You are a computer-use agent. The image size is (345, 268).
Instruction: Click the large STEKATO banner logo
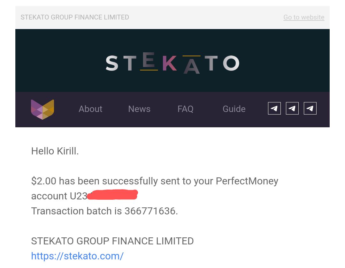click(x=172, y=63)
